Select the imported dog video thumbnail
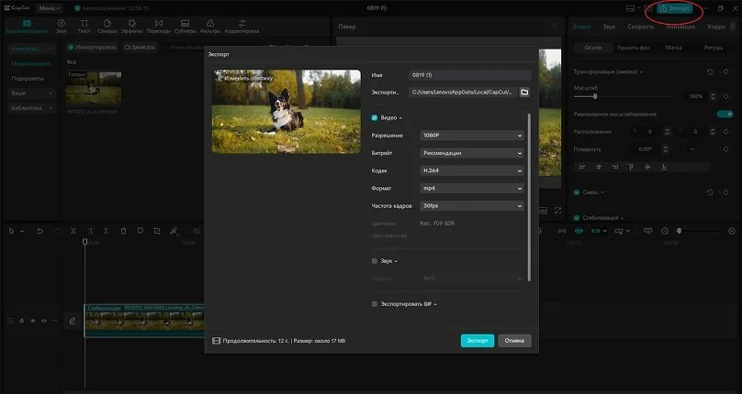The image size is (742, 394). pyautogui.click(x=94, y=88)
